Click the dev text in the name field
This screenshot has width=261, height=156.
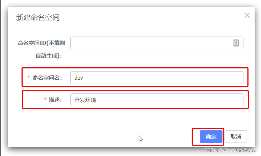coord(79,78)
